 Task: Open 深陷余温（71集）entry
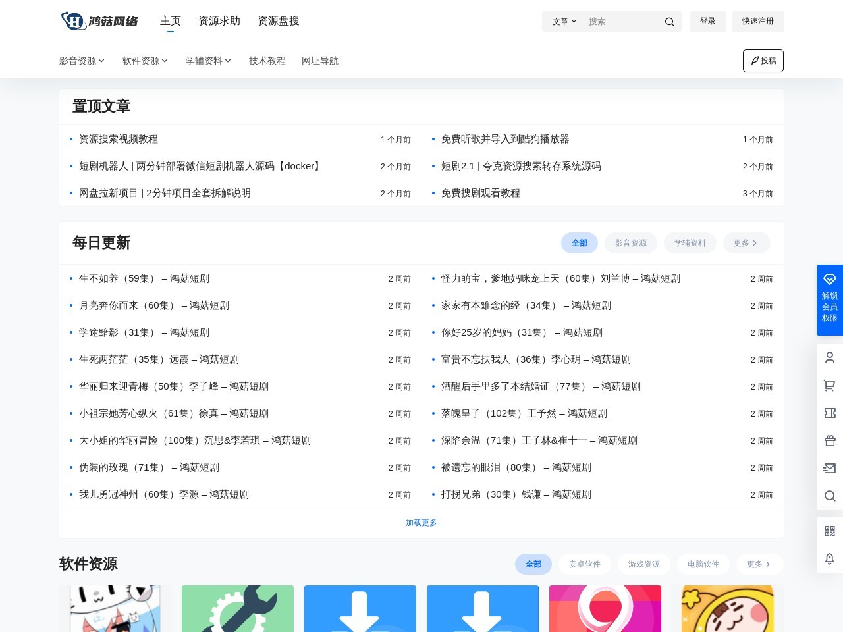[539, 440]
